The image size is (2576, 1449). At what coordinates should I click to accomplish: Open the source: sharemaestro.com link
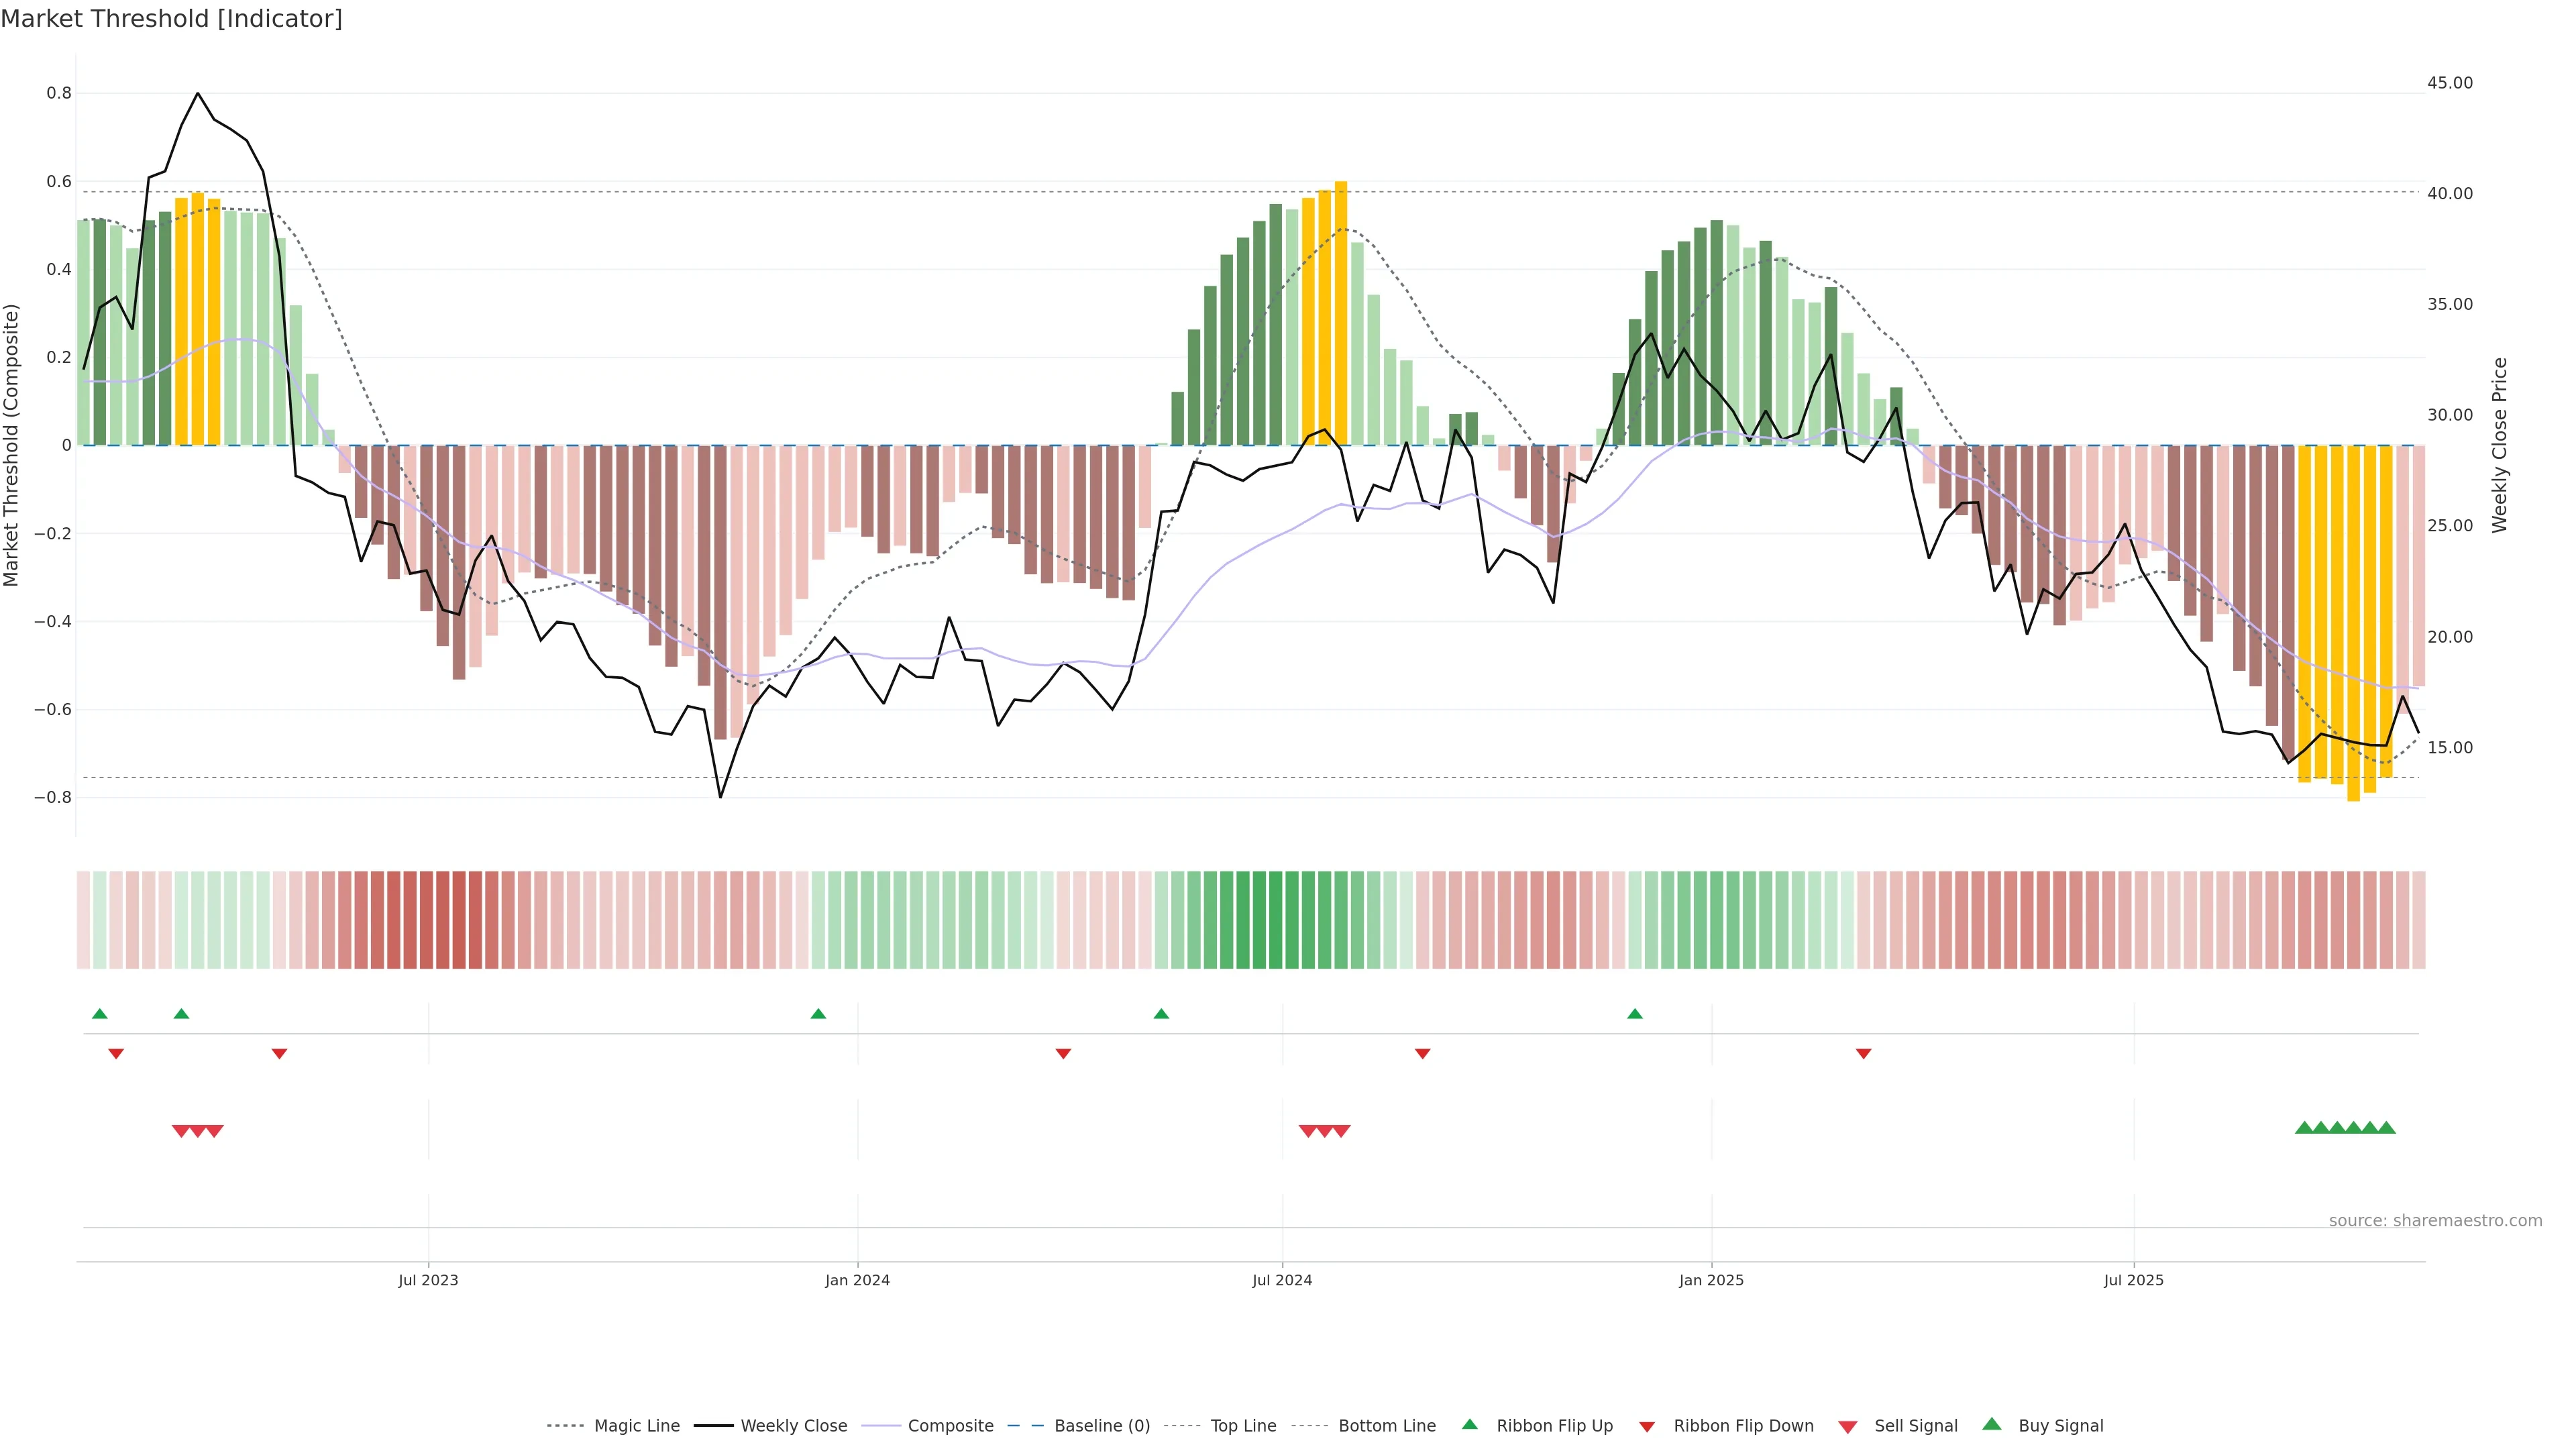(x=2435, y=1221)
